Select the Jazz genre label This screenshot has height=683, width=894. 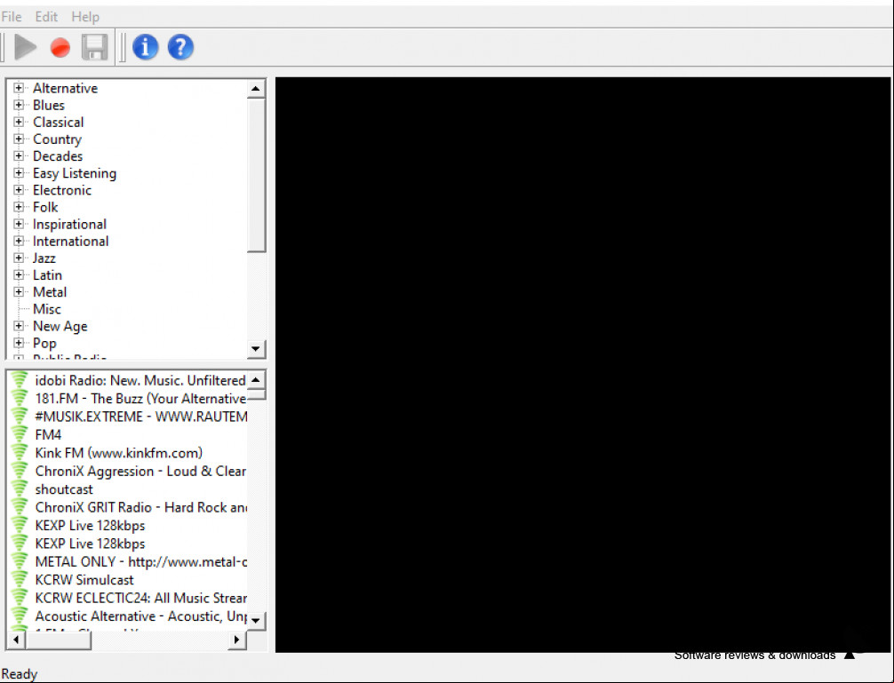44,258
